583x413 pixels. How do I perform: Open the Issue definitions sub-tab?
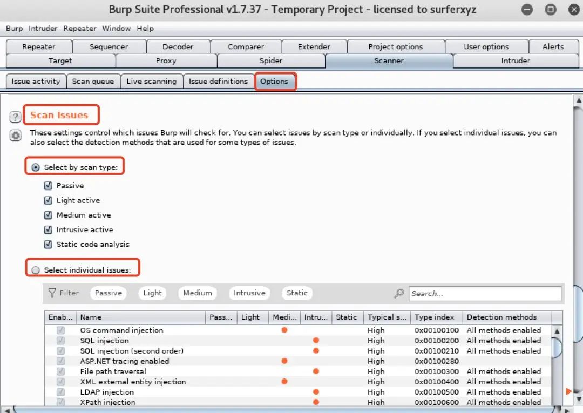218,81
